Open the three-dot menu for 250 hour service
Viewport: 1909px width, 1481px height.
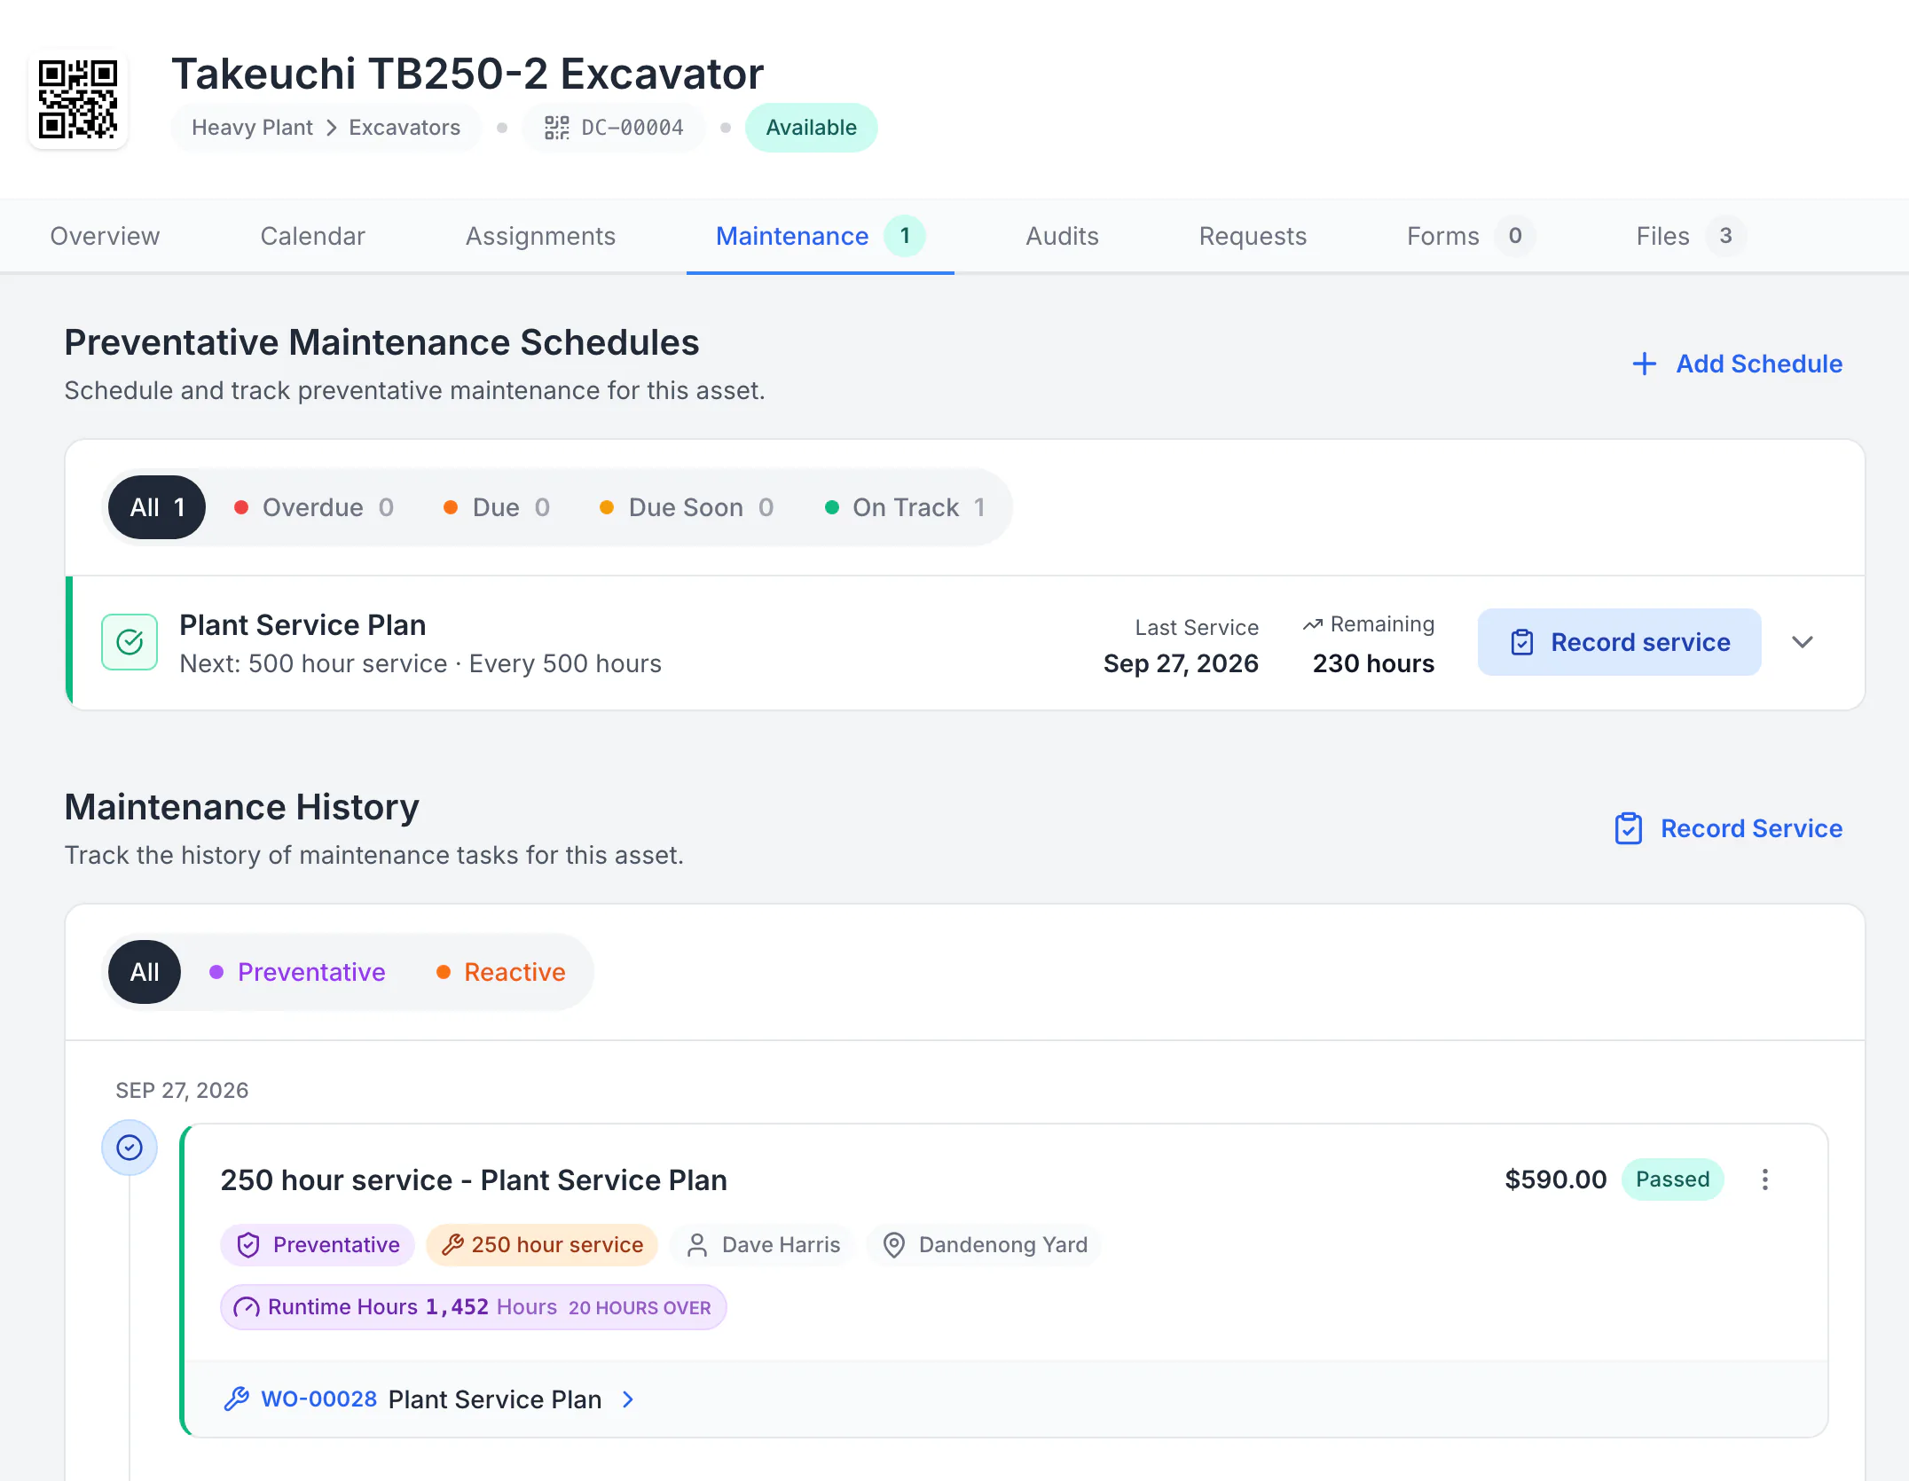click(1765, 1179)
